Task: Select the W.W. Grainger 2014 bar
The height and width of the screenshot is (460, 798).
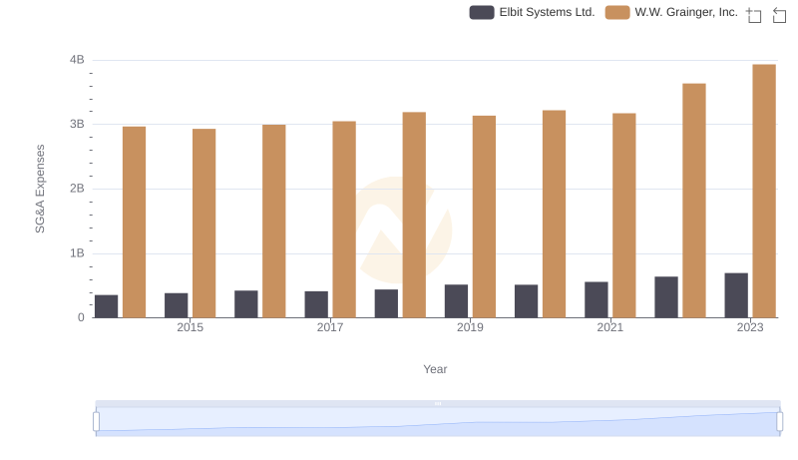Action: coord(134,223)
